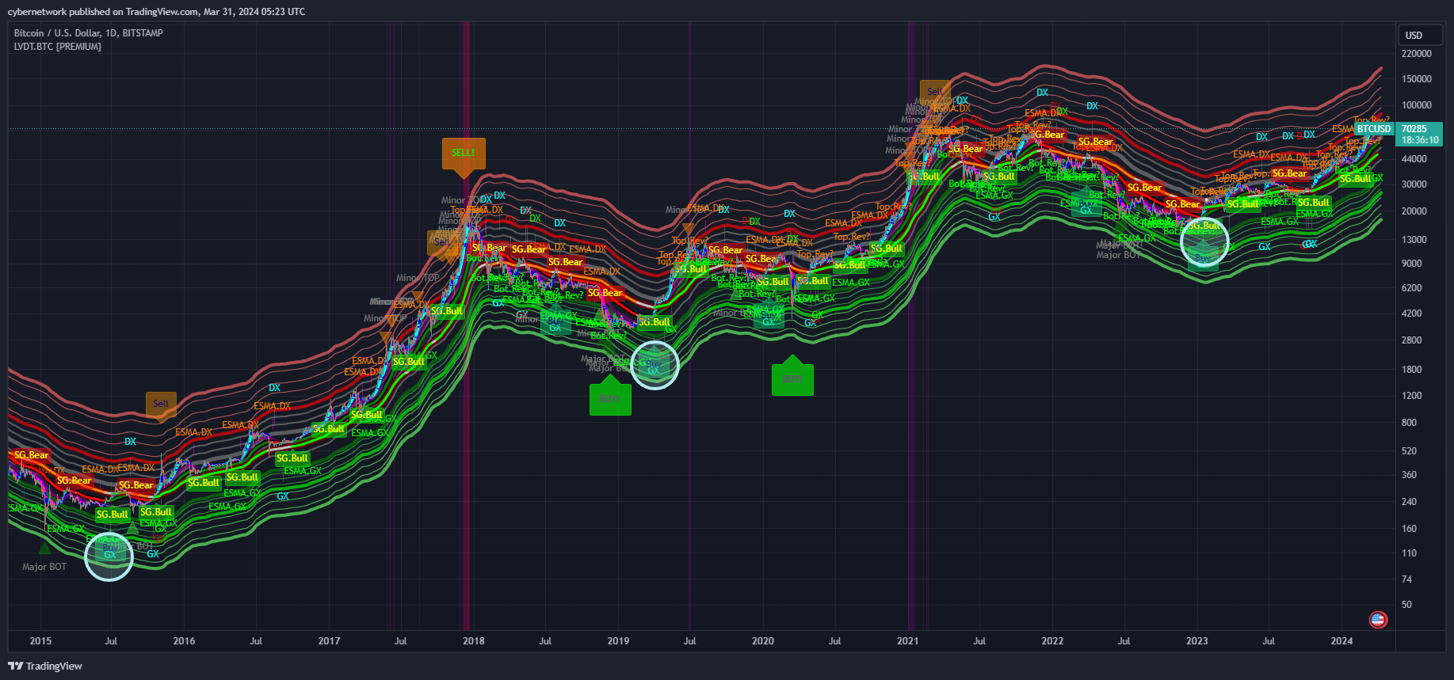Select the 2017 label on the time axis
The width and height of the screenshot is (1454, 680).
(x=329, y=641)
